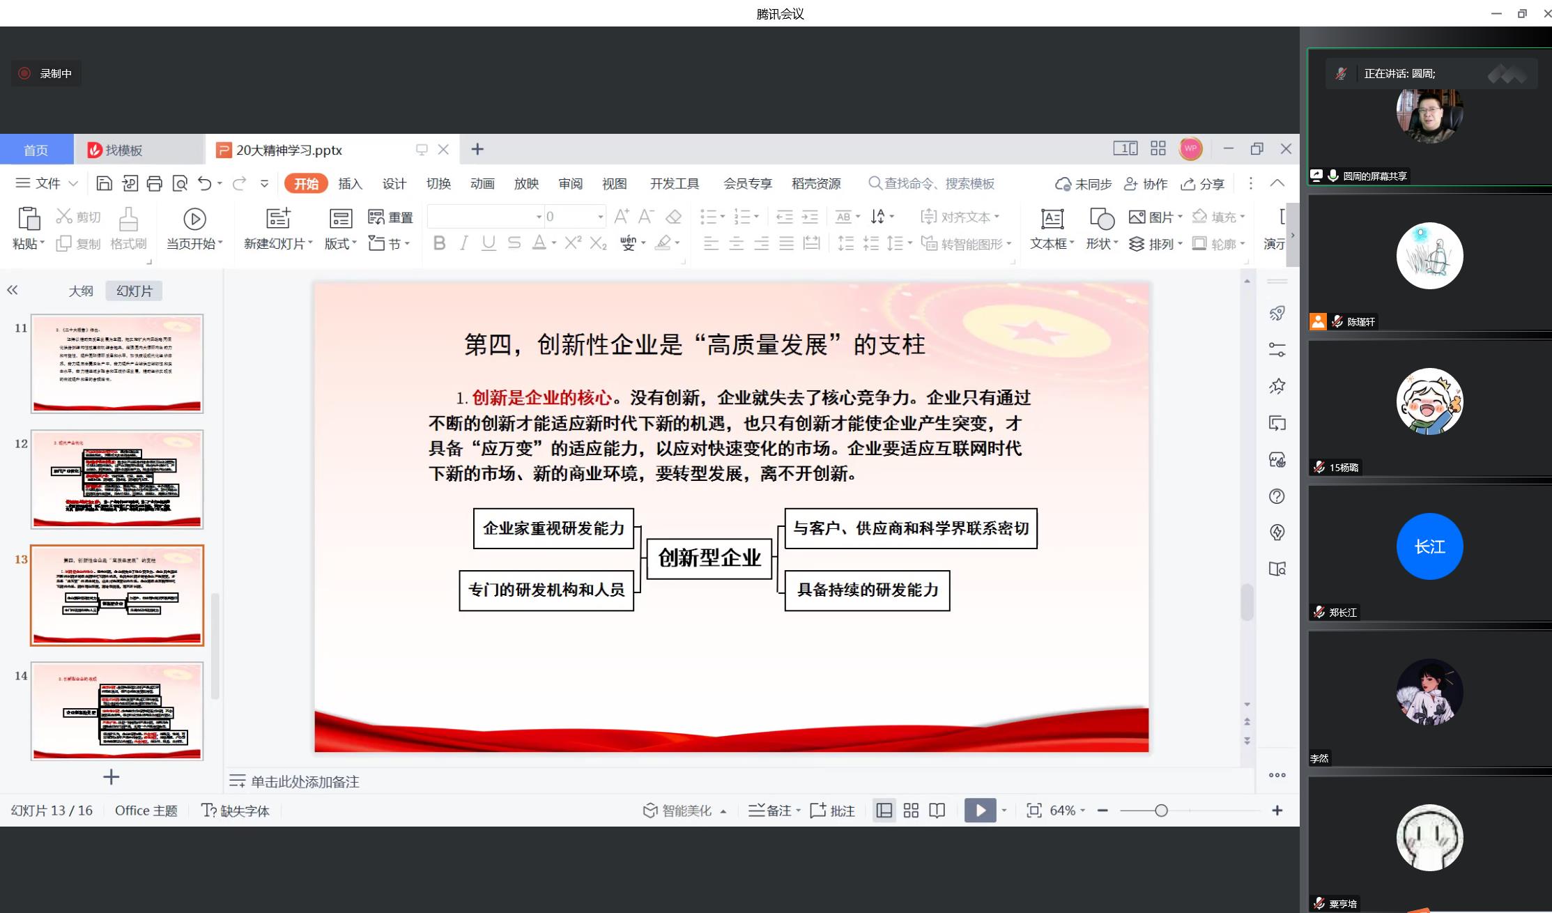Click the Shapes (形状) icon
The height and width of the screenshot is (913, 1552).
point(1101,219)
